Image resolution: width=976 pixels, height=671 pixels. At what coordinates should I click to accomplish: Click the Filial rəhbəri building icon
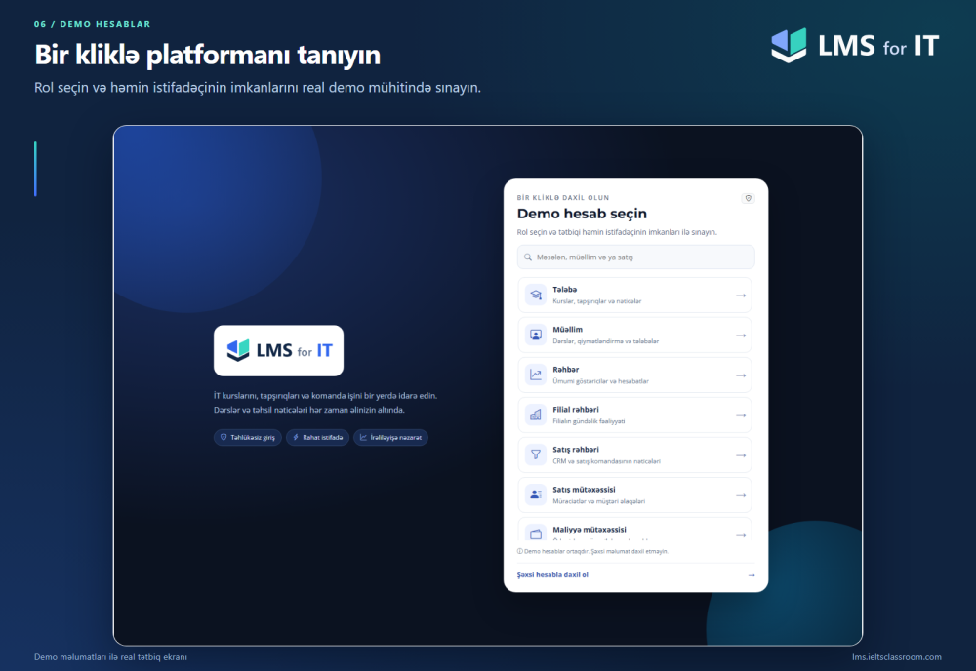click(535, 414)
